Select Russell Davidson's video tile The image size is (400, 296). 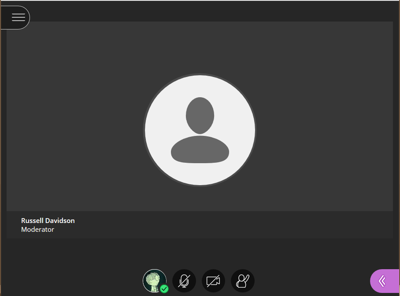(200, 130)
